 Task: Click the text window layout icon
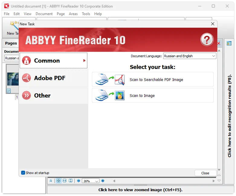pyautogui.click(x=229, y=43)
